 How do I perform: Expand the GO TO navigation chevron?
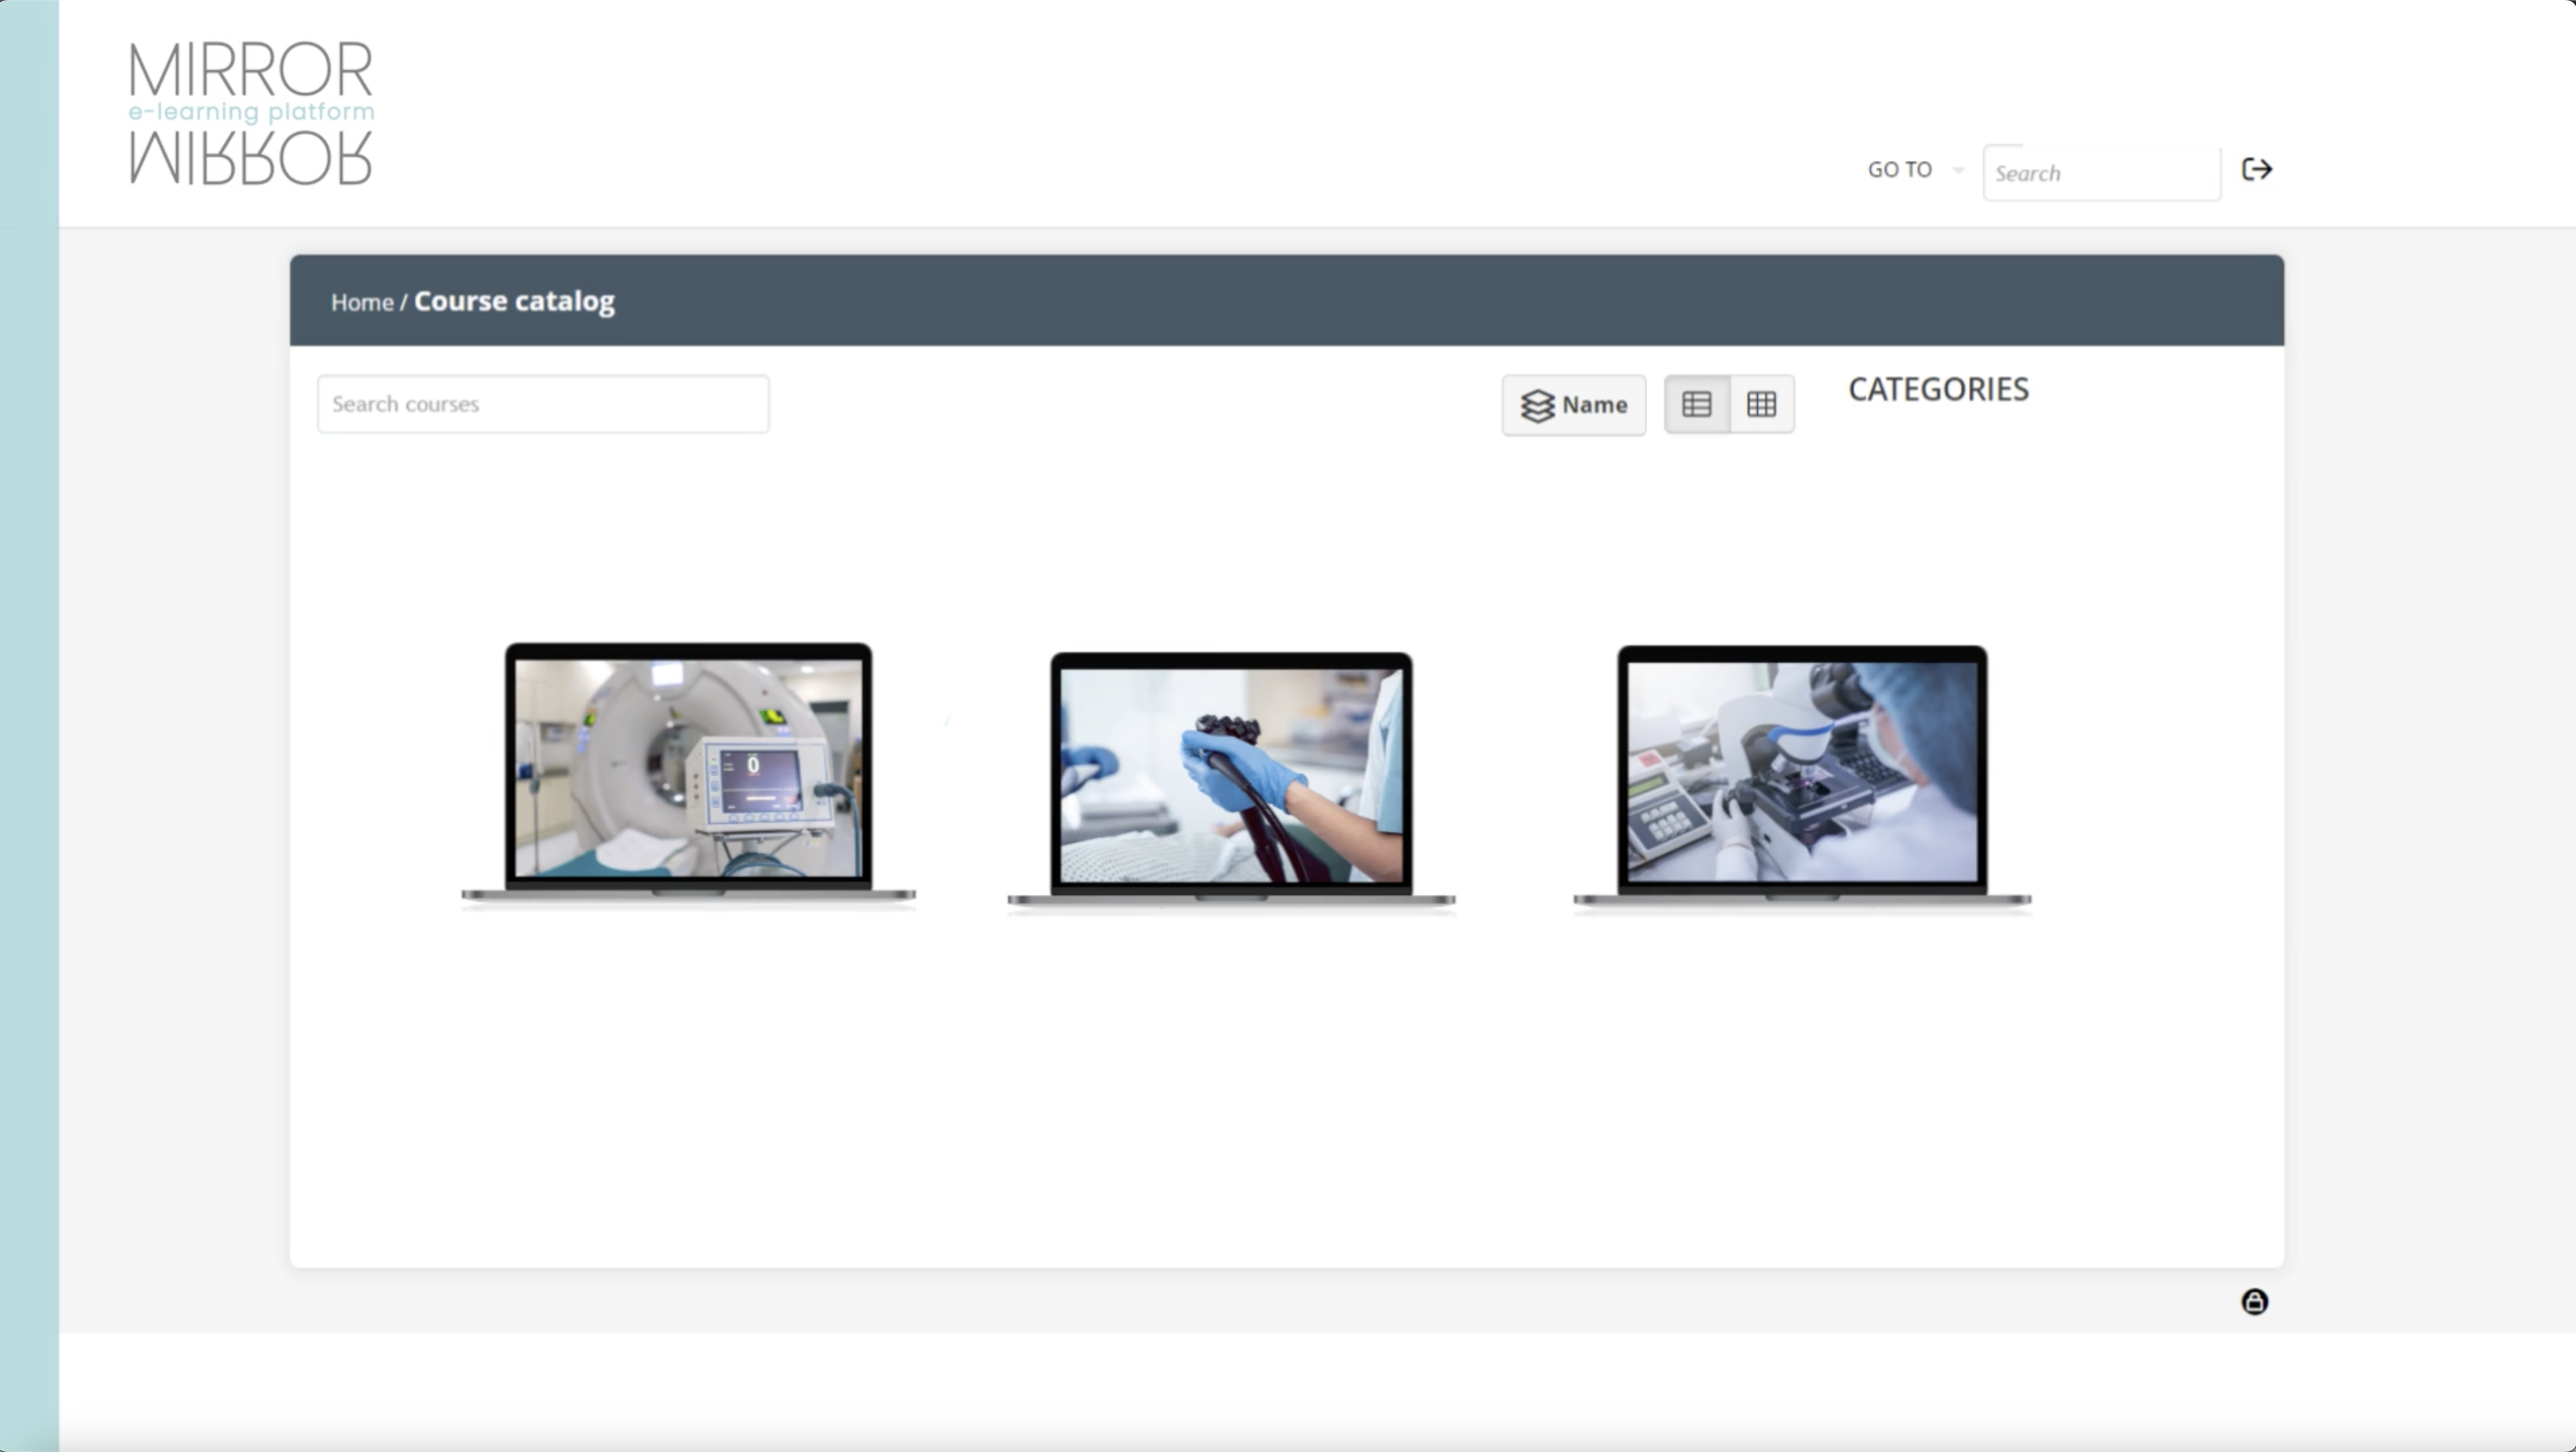(1957, 170)
